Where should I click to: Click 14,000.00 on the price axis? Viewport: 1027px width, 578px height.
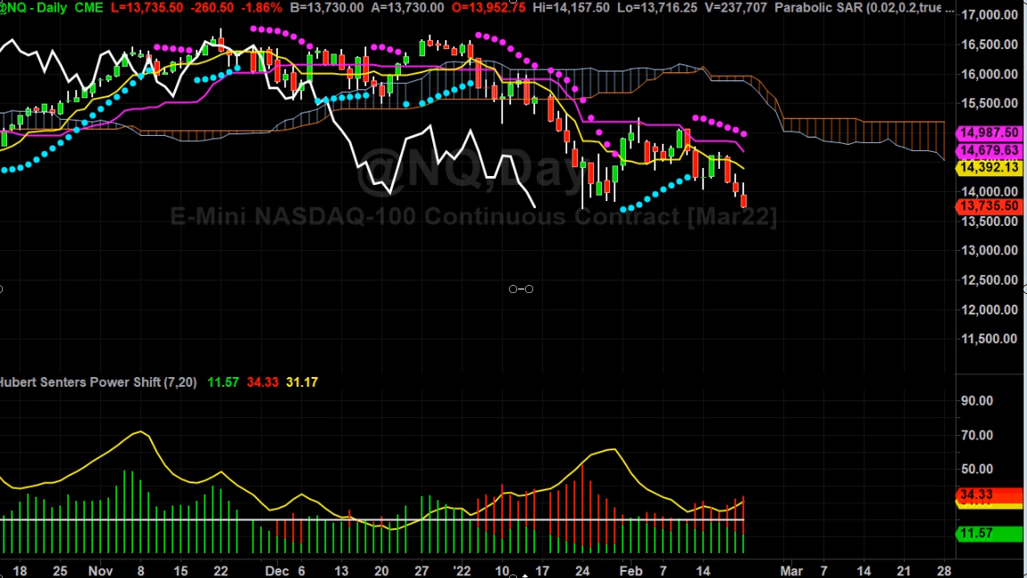point(989,192)
